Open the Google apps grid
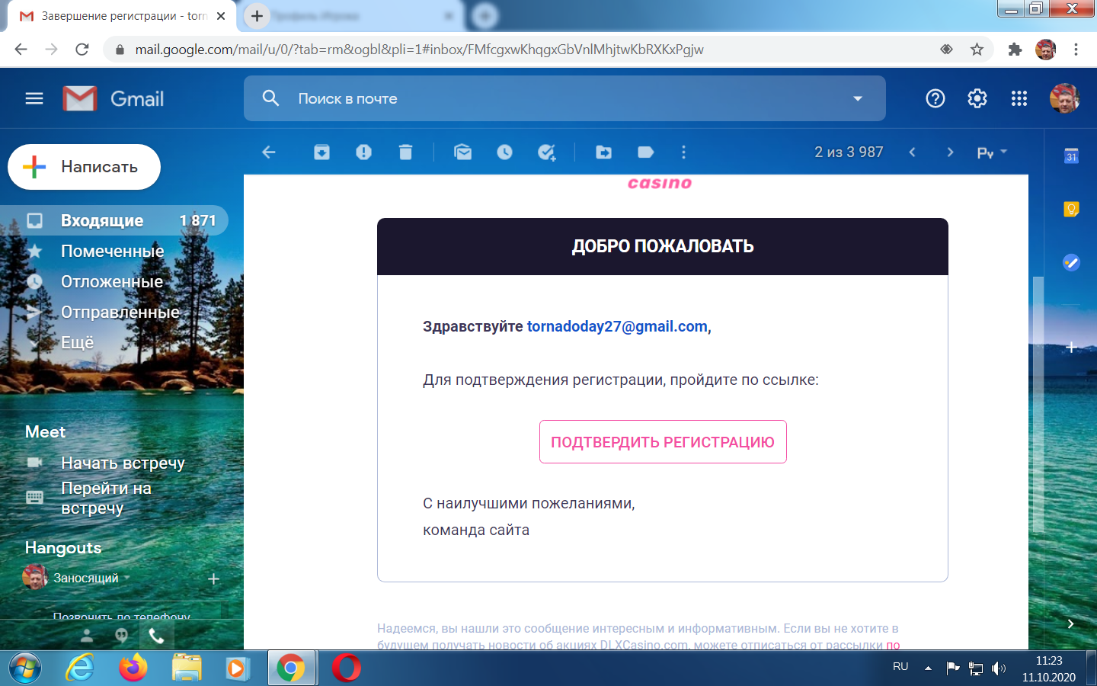The width and height of the screenshot is (1097, 686). click(1019, 98)
